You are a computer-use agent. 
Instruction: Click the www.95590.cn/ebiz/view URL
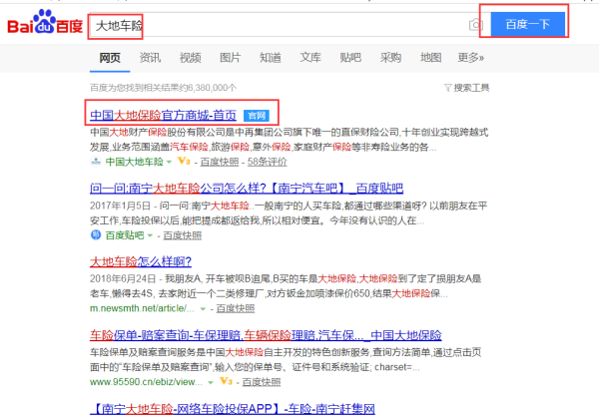coord(146,382)
